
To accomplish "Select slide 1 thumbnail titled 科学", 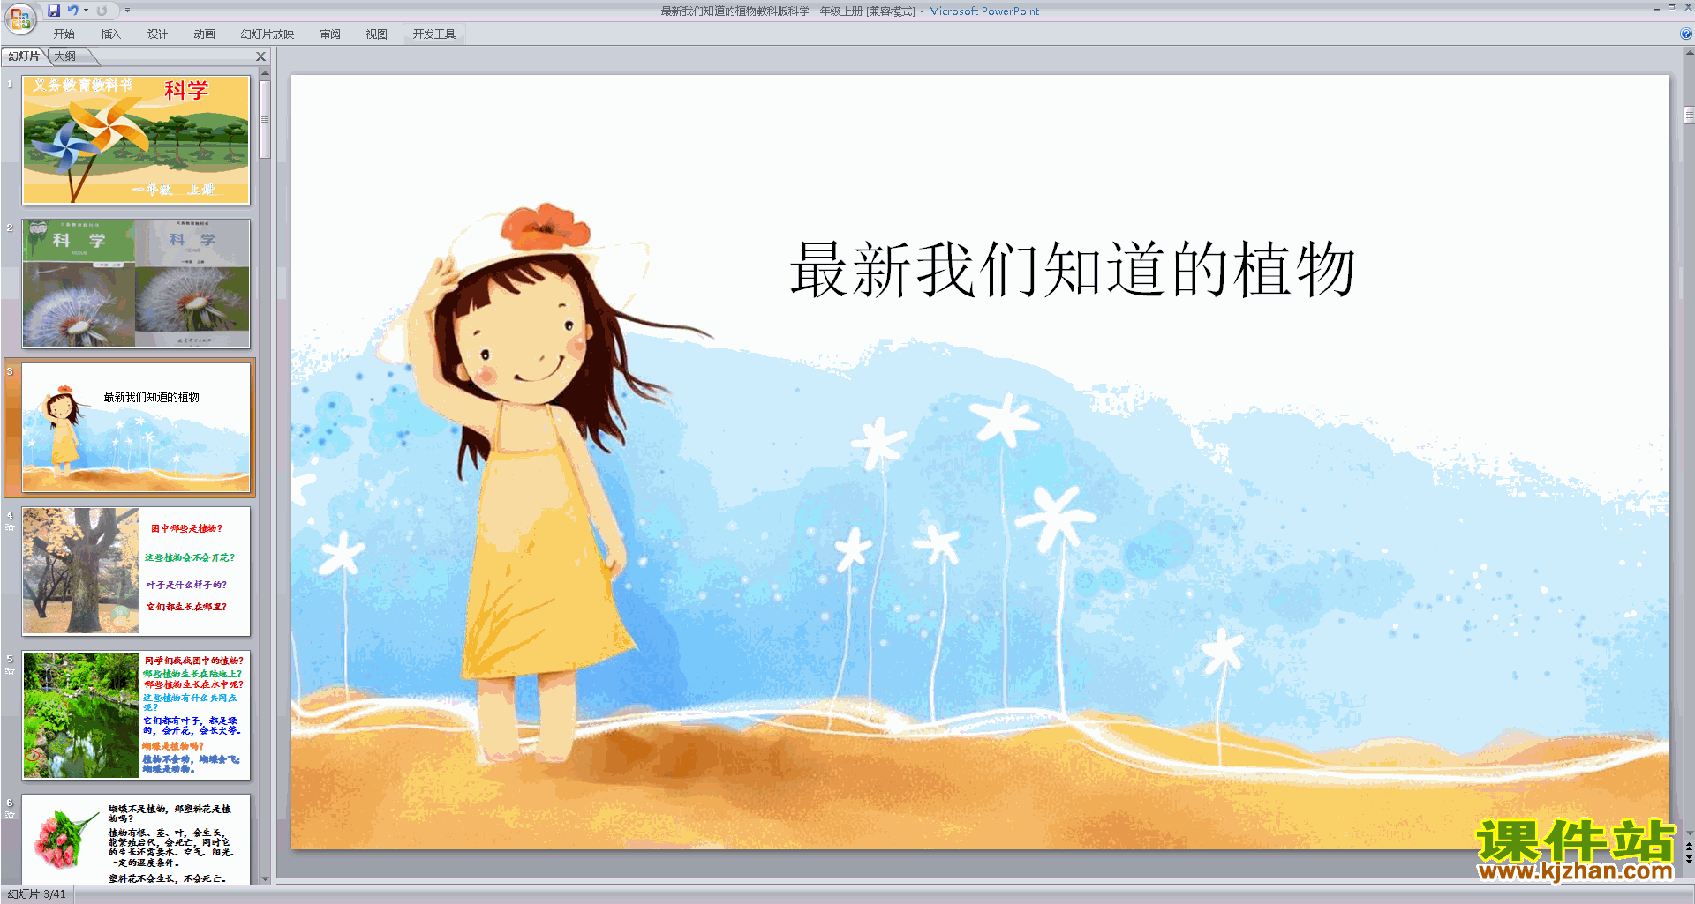I will 136,139.
